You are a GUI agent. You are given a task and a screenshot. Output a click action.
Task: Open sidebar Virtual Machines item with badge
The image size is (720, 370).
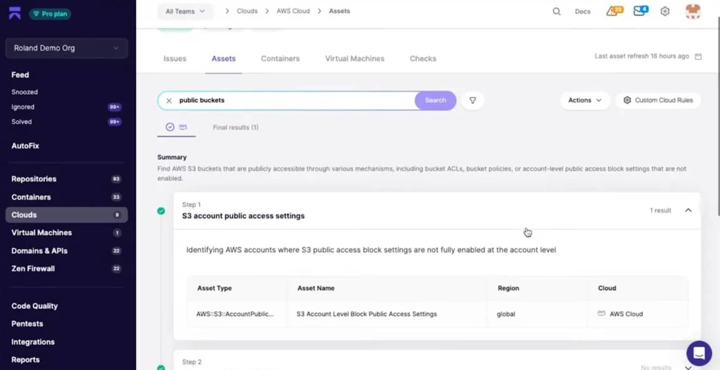click(x=66, y=233)
